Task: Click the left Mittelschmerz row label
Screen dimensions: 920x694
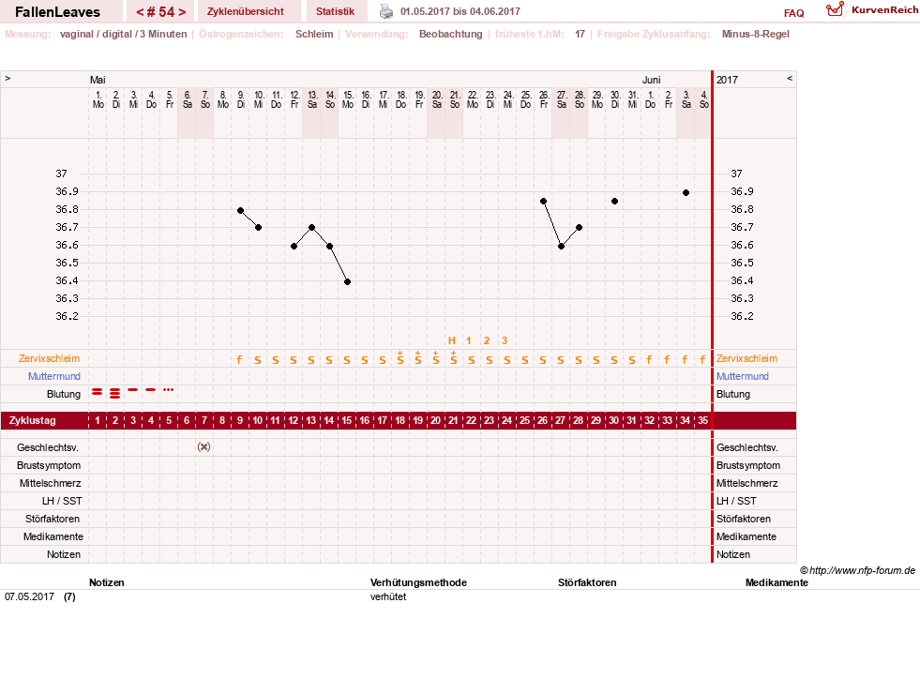Action: point(51,483)
